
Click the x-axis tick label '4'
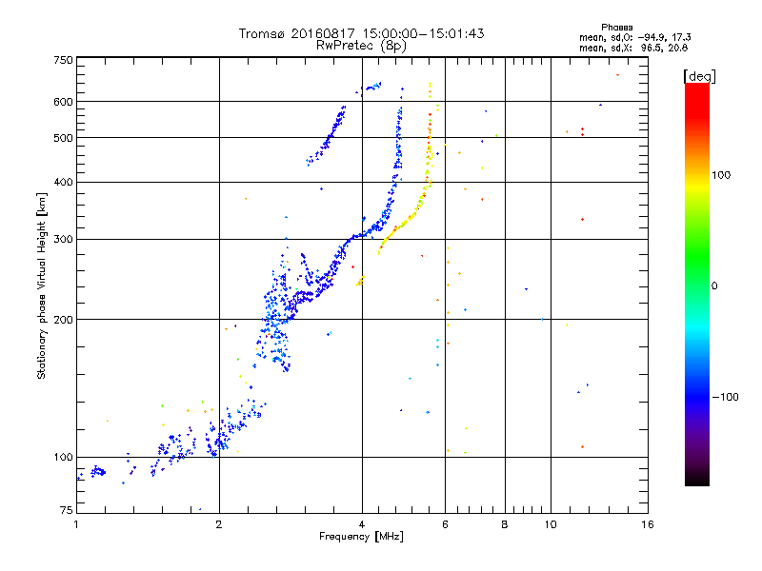click(x=362, y=524)
